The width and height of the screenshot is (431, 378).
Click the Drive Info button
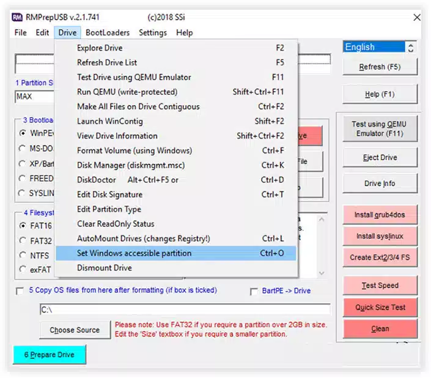pyautogui.click(x=380, y=183)
